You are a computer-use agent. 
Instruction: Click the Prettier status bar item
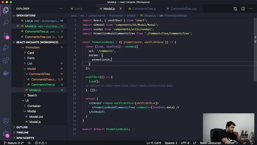click(231, 143)
